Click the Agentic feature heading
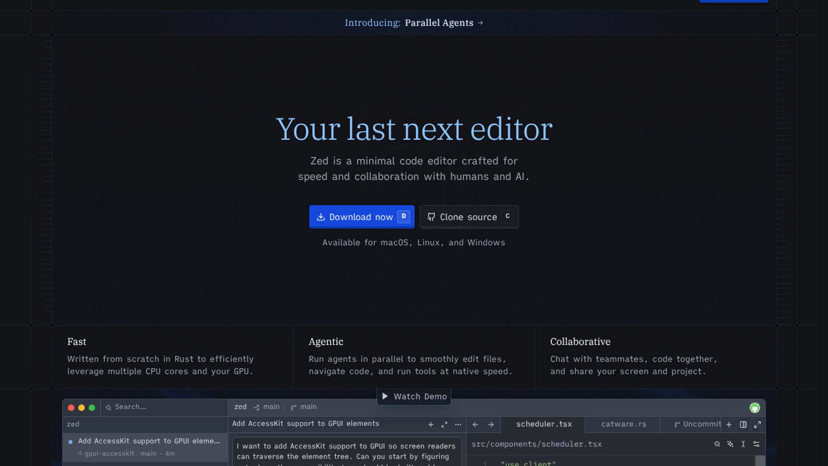The height and width of the screenshot is (466, 828). 326,342
